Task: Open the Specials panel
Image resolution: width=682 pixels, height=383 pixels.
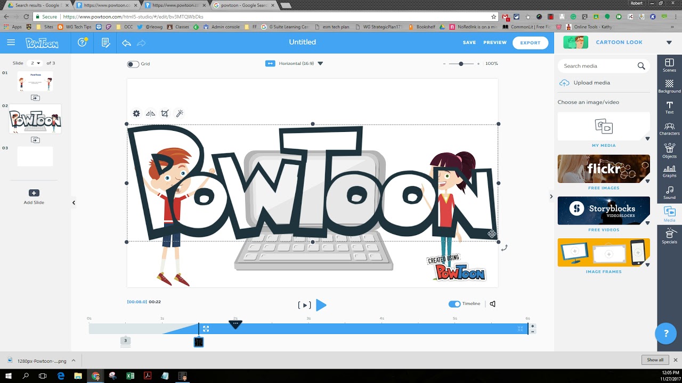Action: click(x=669, y=235)
